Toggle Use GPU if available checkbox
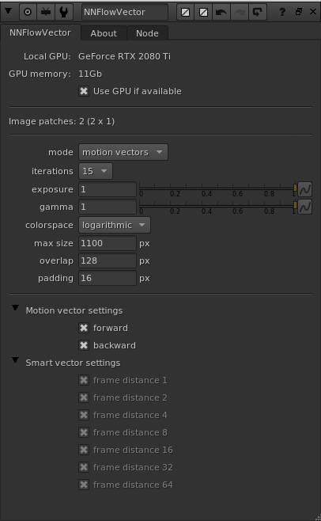321x521 pixels. pyautogui.click(x=84, y=91)
